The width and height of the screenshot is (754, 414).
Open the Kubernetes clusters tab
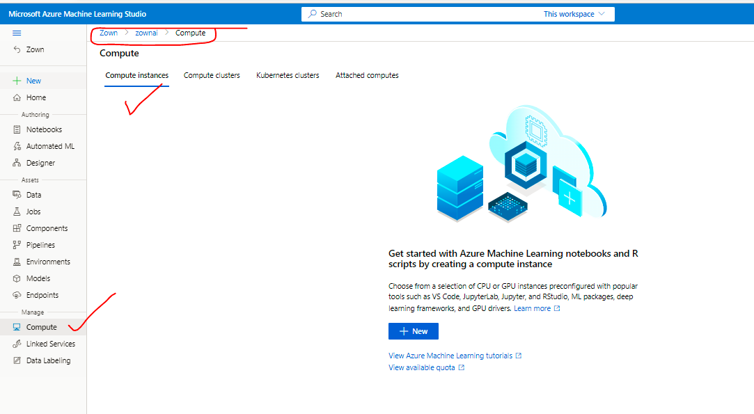pyautogui.click(x=288, y=75)
